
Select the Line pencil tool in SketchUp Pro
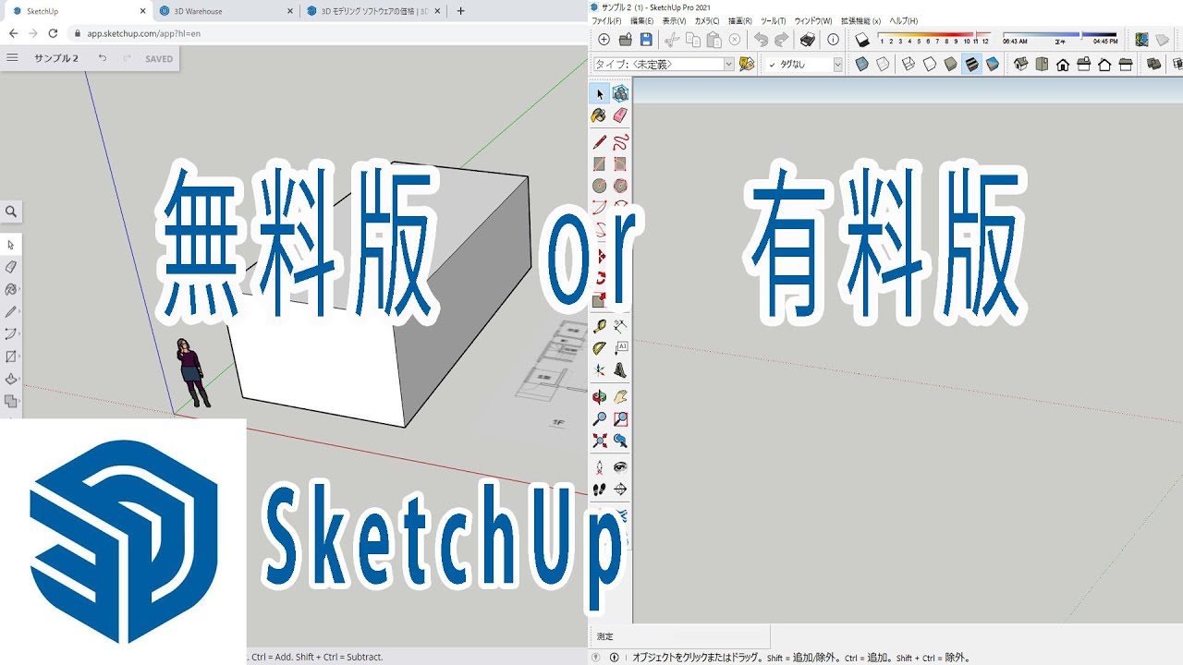(x=600, y=142)
